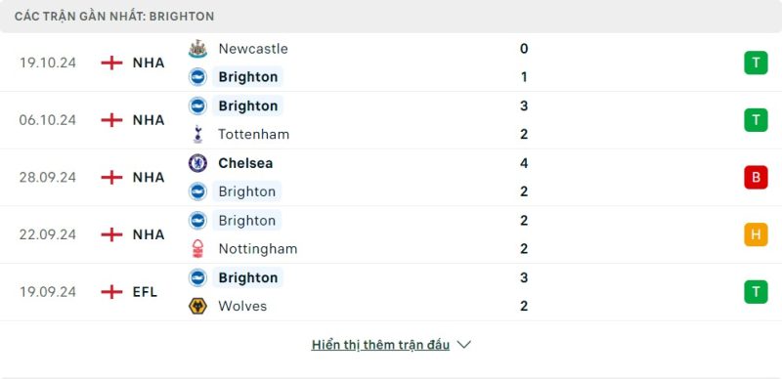782x379 pixels.
Task: Click the England flag next to EFL
Action: click(x=111, y=292)
